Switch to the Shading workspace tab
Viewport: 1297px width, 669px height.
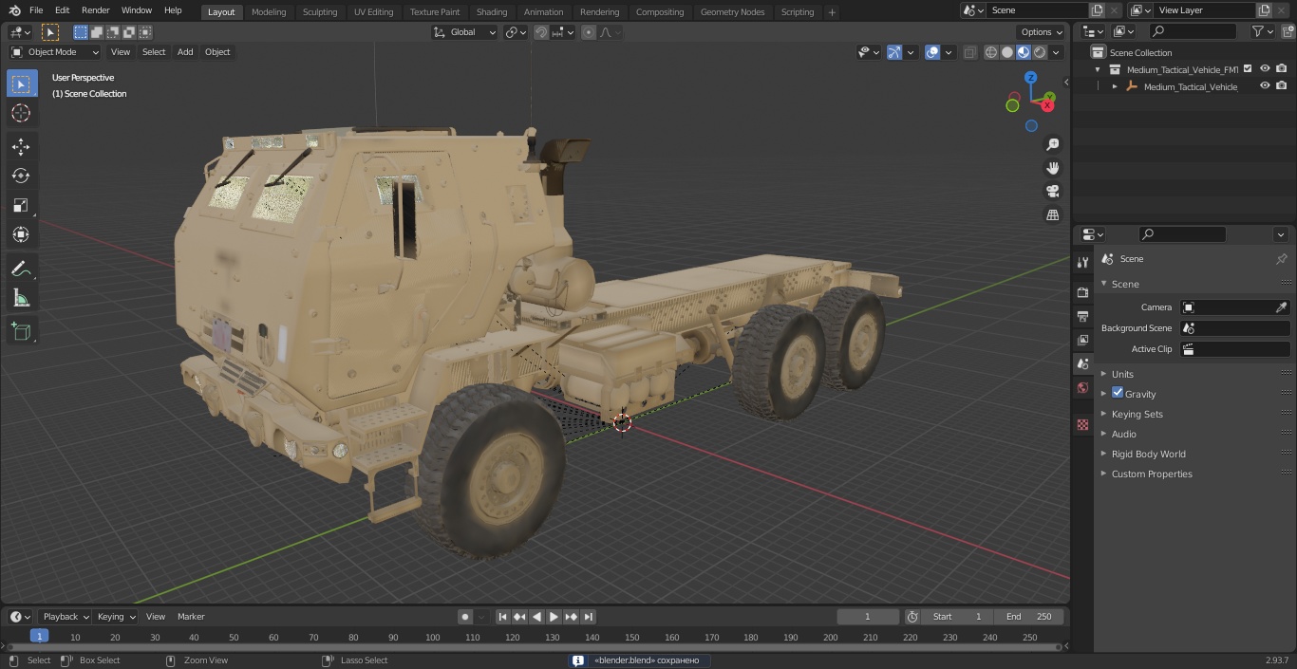click(492, 12)
